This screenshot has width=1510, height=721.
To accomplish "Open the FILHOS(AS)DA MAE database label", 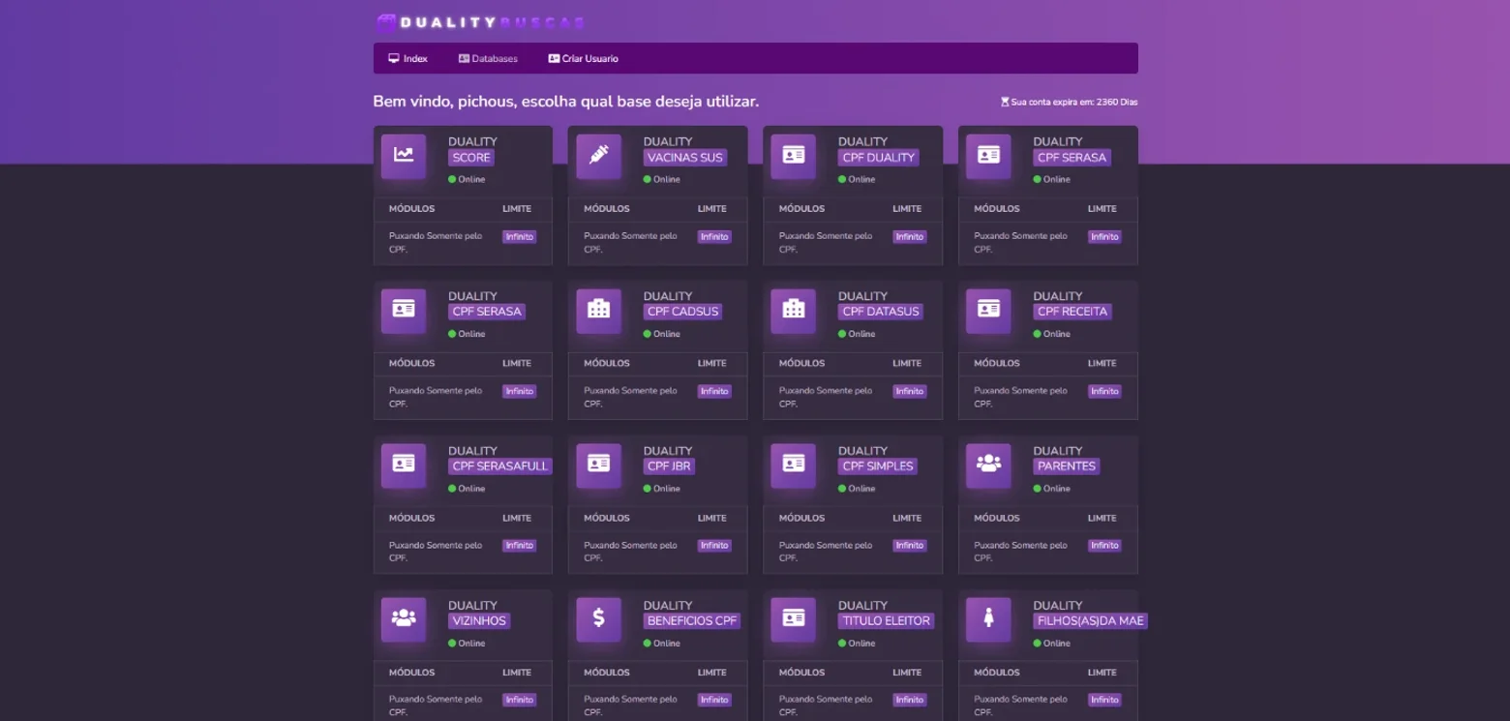I will click(x=1091, y=621).
